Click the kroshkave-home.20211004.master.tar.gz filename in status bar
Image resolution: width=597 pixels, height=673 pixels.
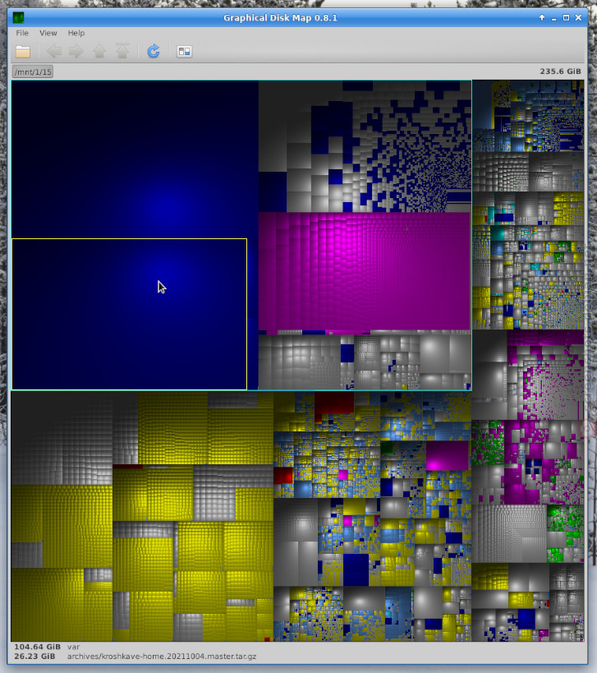click(162, 657)
